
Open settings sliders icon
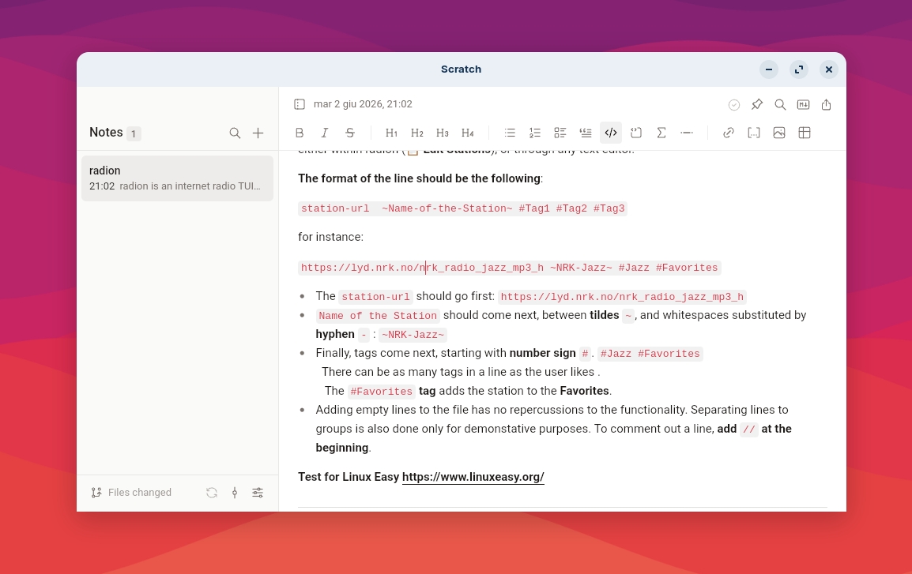258,493
